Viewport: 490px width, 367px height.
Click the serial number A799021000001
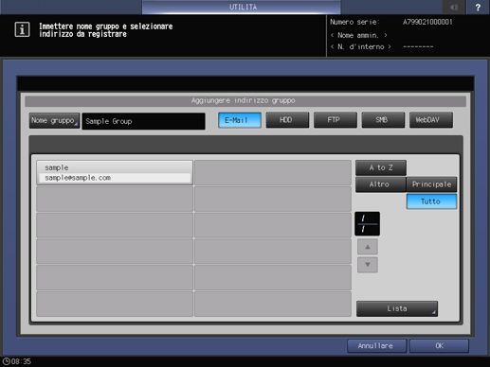click(427, 22)
